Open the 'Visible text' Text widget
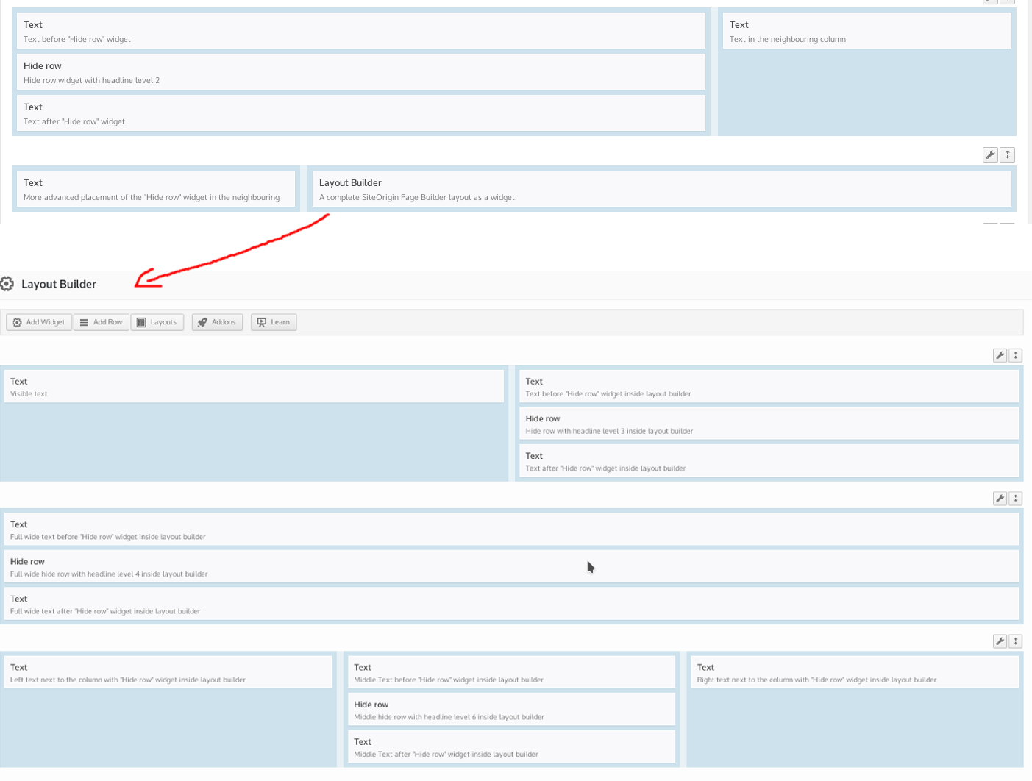 [x=254, y=386]
